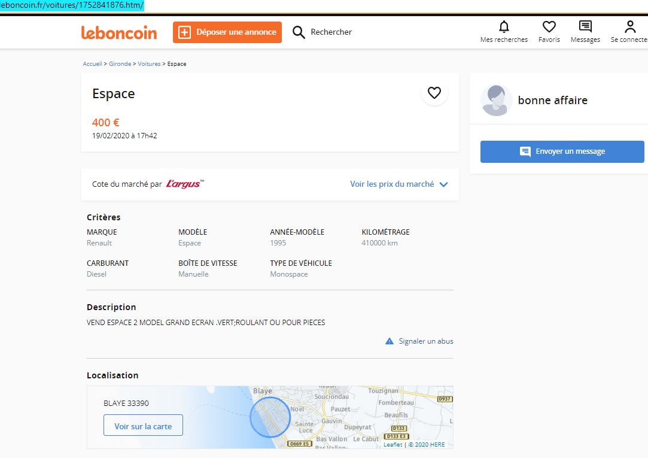
Task: Click Voir sur la carte button
Action: pyautogui.click(x=143, y=426)
